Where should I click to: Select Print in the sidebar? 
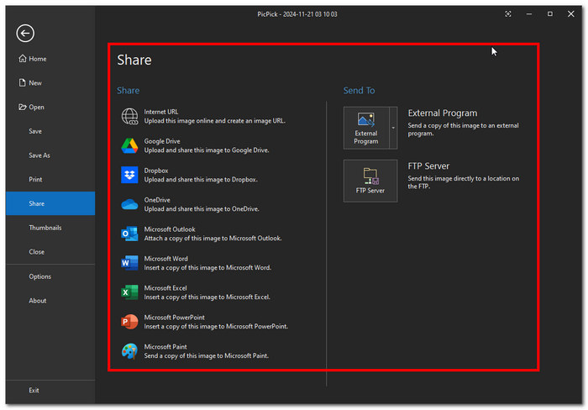50,179
